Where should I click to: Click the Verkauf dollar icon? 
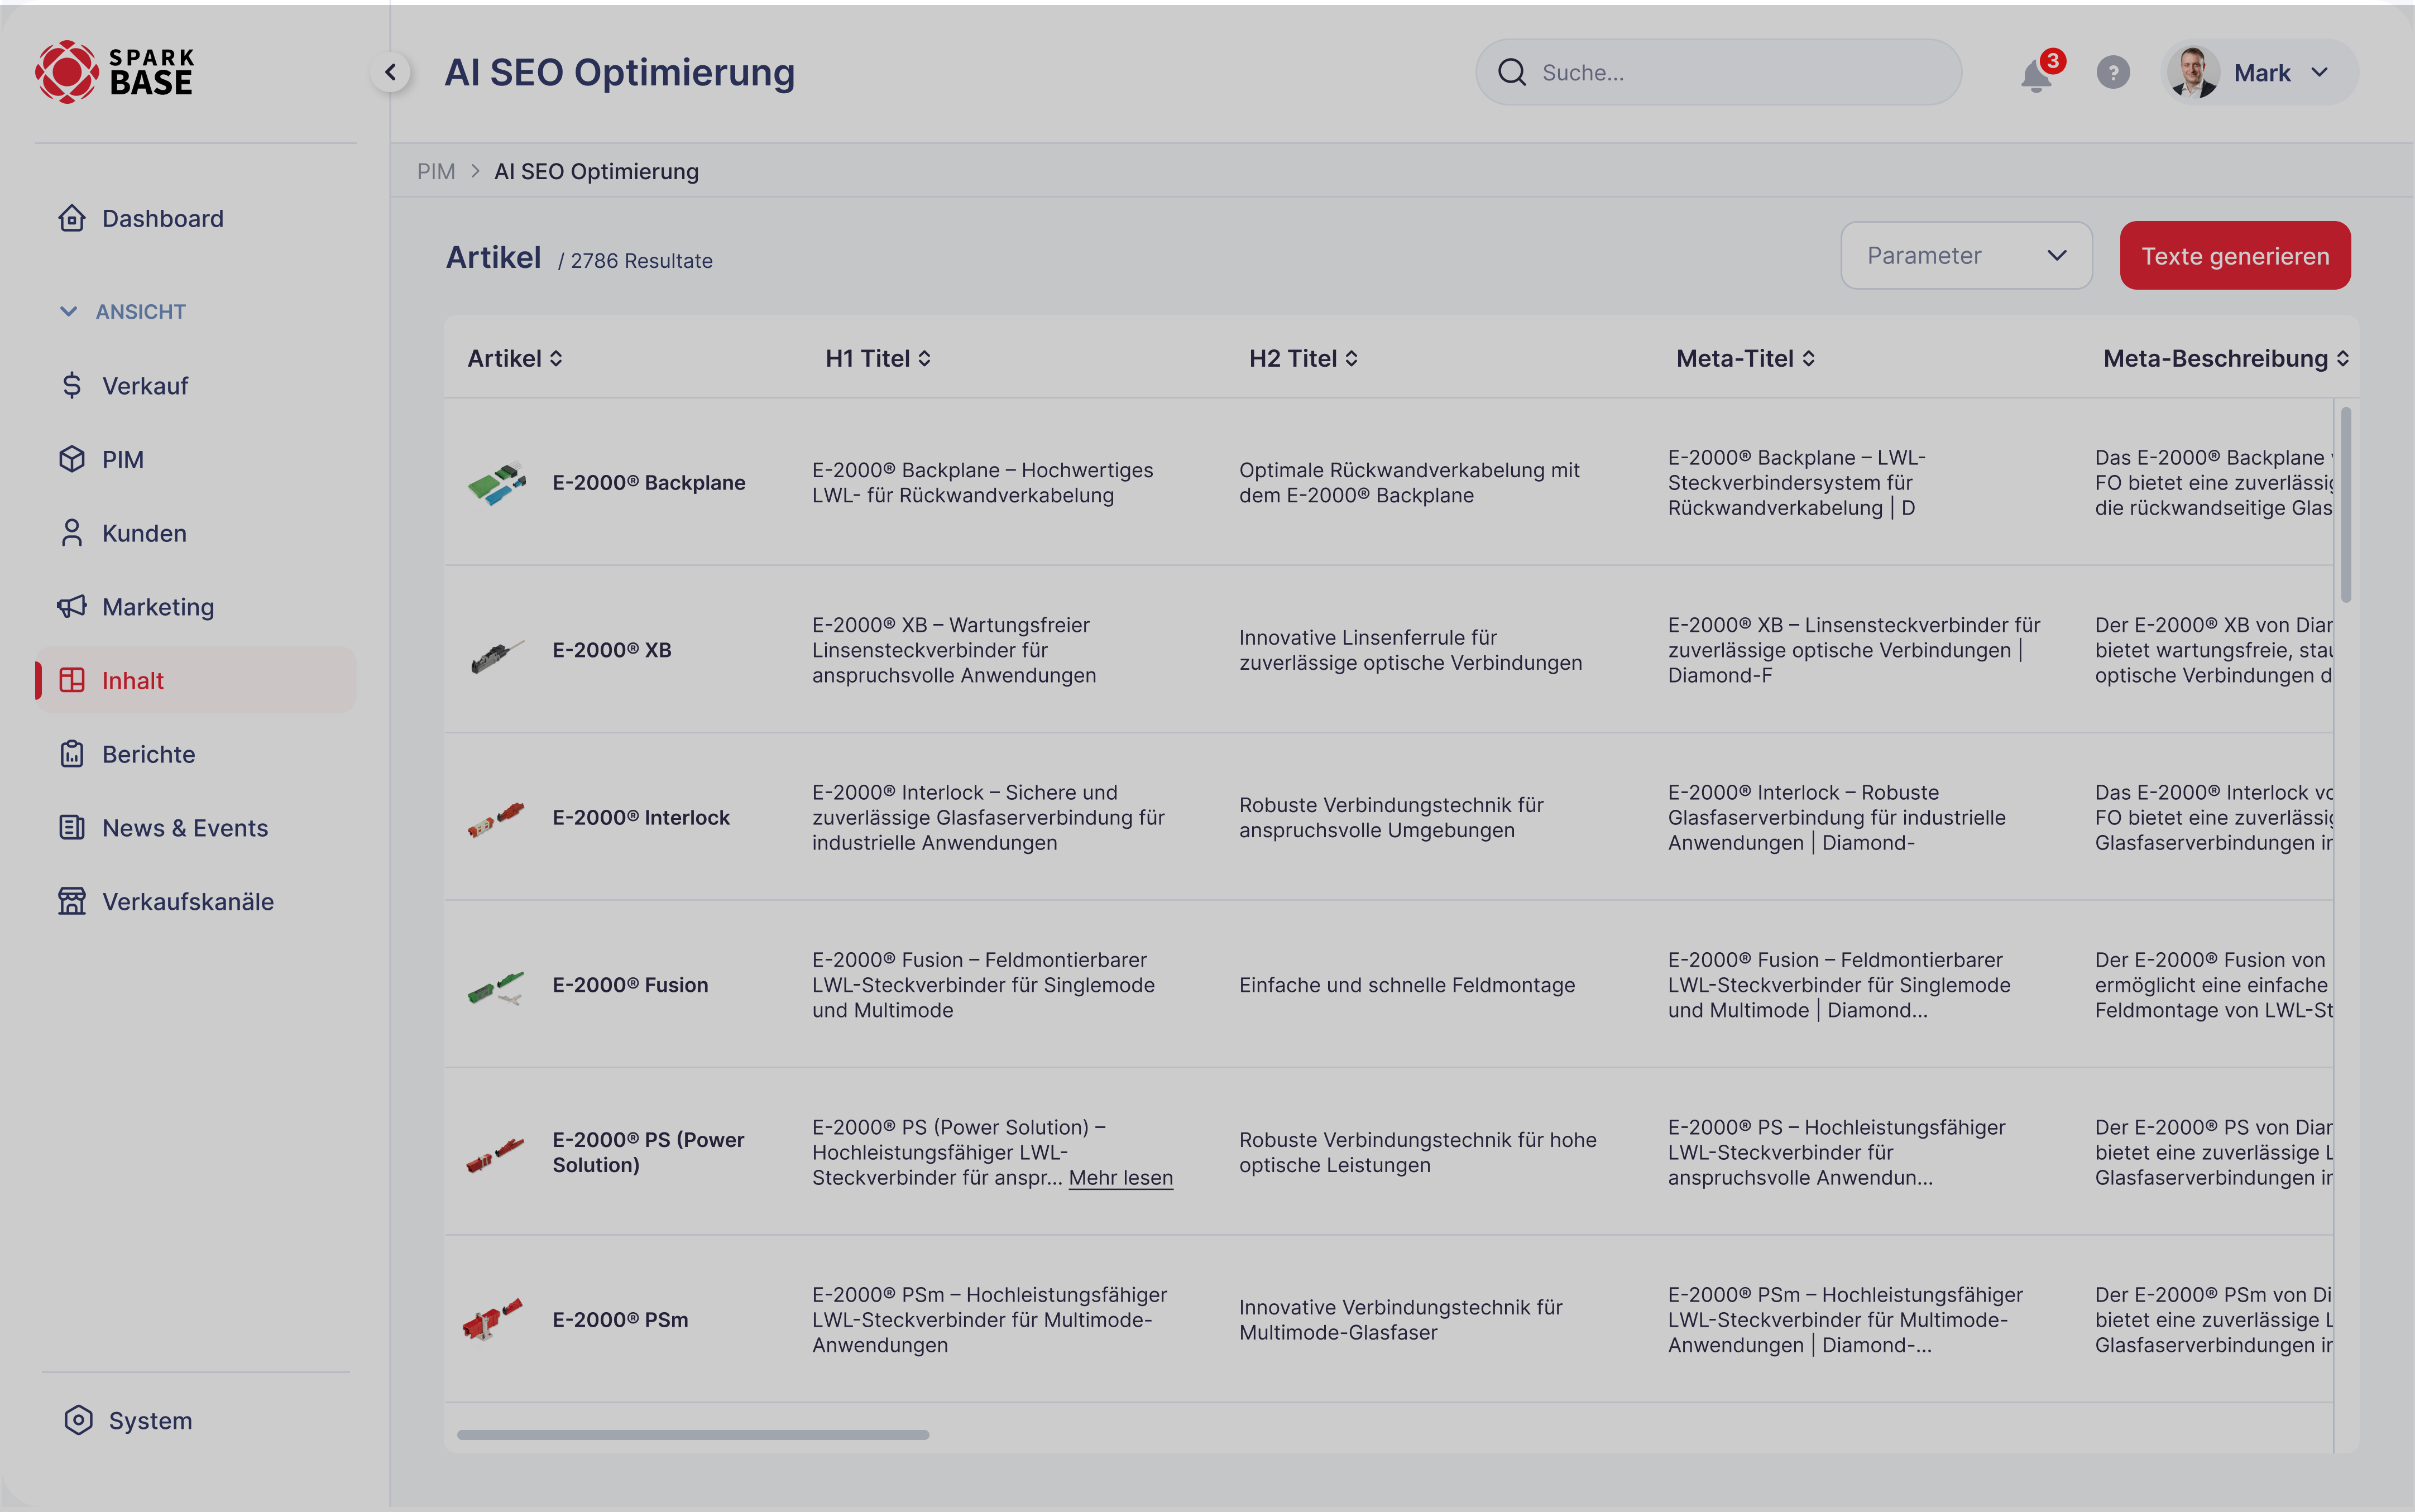click(72, 385)
